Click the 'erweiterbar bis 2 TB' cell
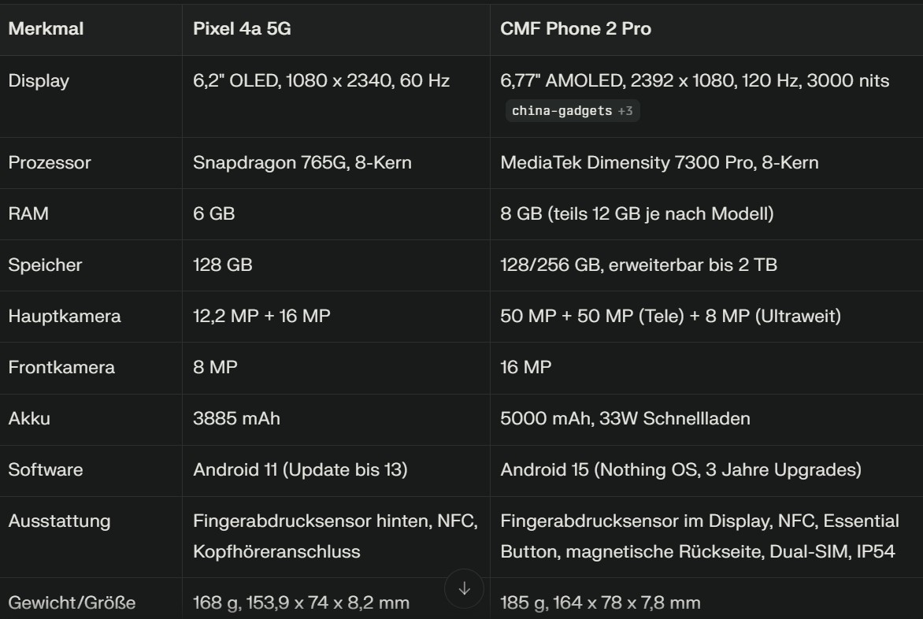The width and height of the screenshot is (923, 619). coord(639,265)
